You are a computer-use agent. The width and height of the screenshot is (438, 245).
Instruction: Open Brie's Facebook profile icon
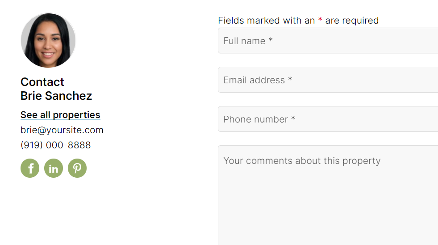click(x=30, y=168)
